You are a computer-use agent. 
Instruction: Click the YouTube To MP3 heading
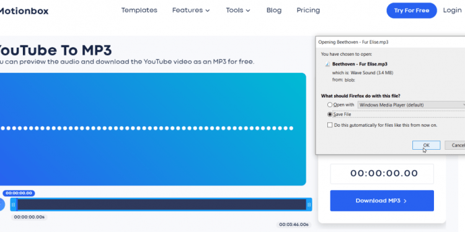click(x=55, y=50)
